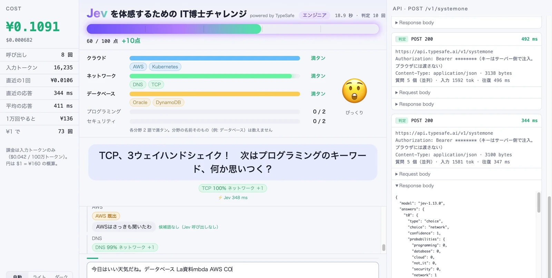
Task: Click the AWS keyword chip under クラウド
Action: point(138,67)
